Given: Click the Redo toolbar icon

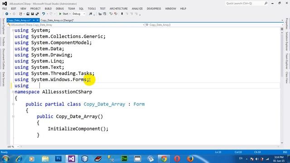Looking at the screenshot, I should pos(51,14).
